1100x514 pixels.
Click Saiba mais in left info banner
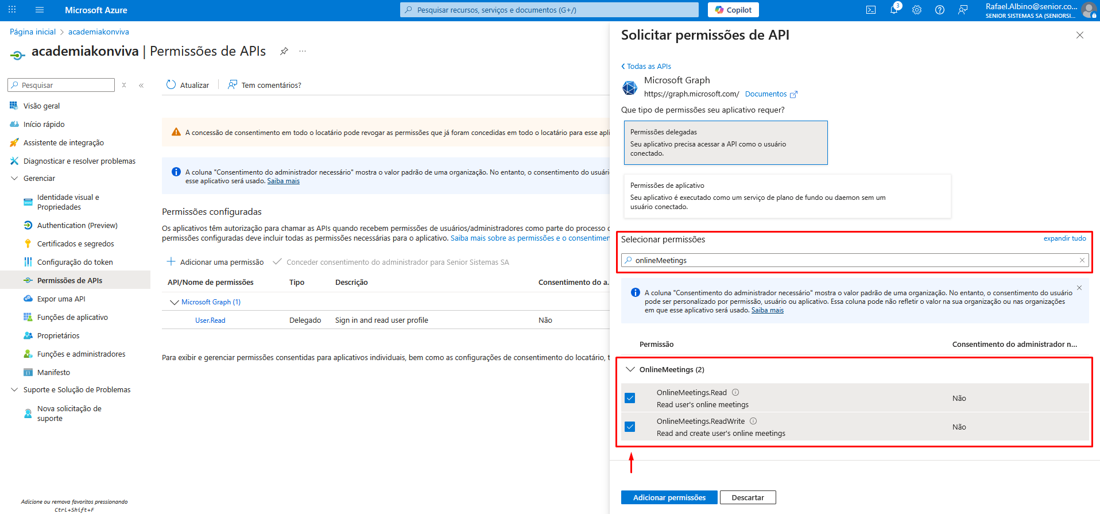click(x=283, y=181)
